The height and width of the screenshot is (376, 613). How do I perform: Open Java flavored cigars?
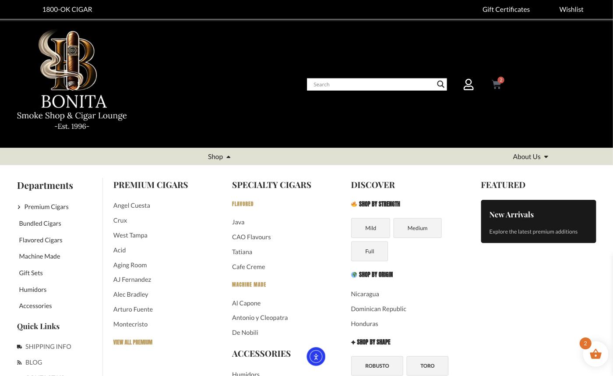click(238, 222)
